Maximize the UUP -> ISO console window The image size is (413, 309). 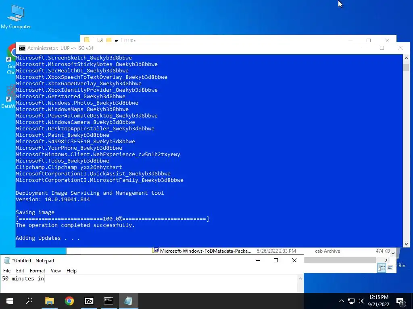(x=382, y=48)
